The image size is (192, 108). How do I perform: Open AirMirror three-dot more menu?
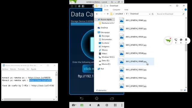122,105
